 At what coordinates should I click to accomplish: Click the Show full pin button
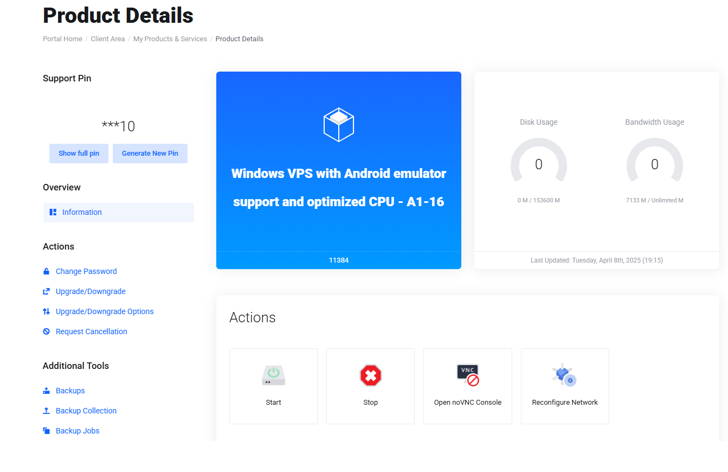tap(79, 154)
